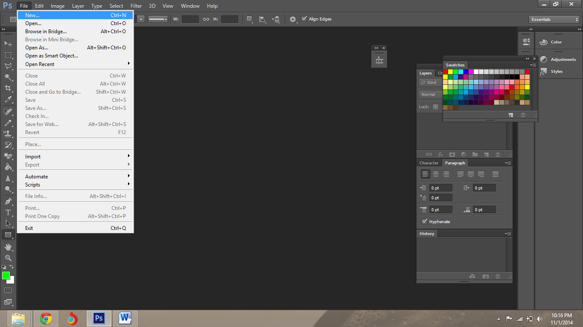Open the Adjustments panel icon
583x327 pixels.
click(543, 60)
